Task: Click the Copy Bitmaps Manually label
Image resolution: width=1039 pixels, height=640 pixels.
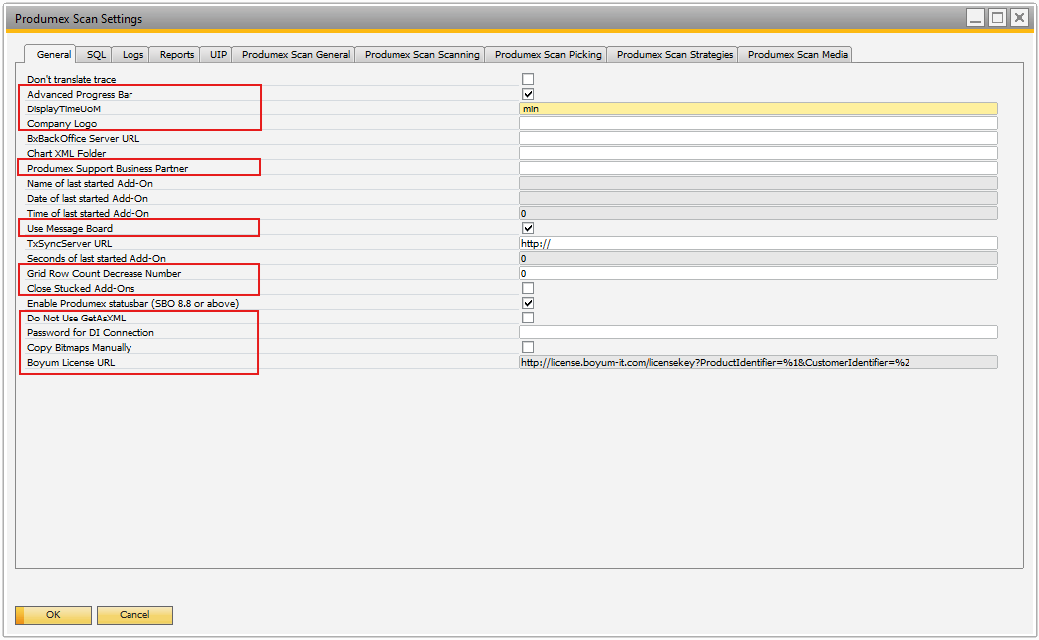Action: click(79, 347)
